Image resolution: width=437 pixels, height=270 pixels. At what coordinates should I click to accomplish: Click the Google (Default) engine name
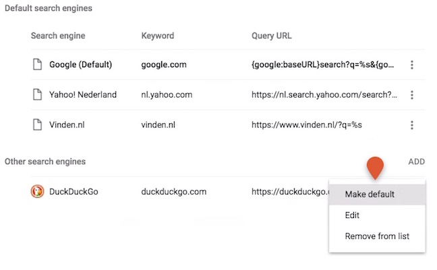coord(80,65)
